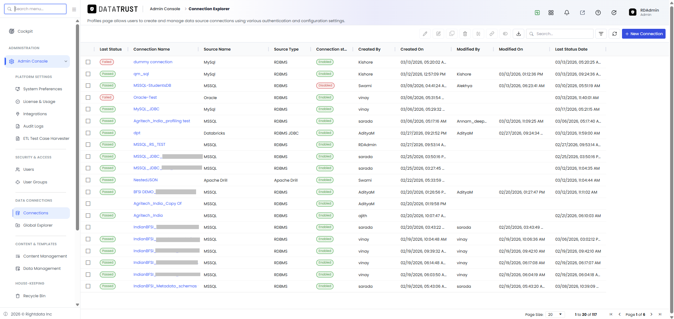Refresh the connections table
674x319 pixels.
click(615, 34)
